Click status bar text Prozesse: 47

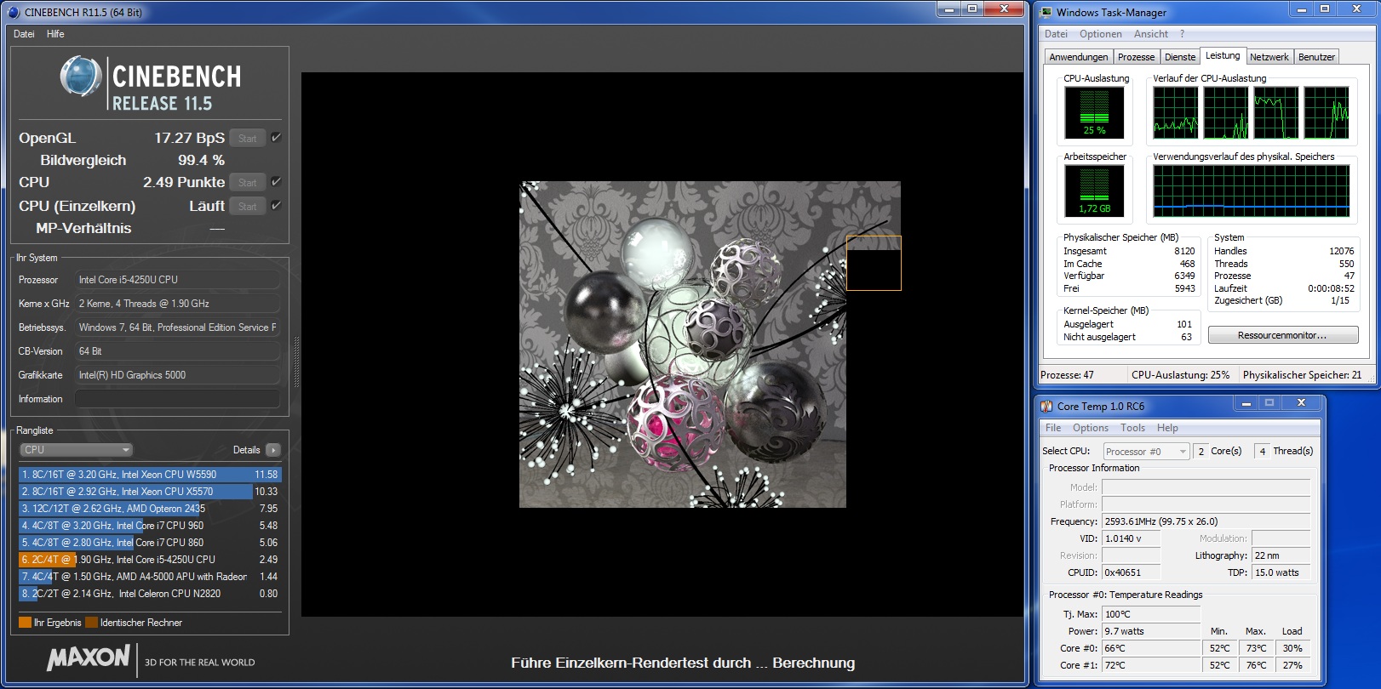(x=1067, y=375)
